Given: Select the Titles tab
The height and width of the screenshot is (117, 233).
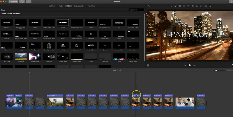Looking at the screenshot, I should click(68, 6).
